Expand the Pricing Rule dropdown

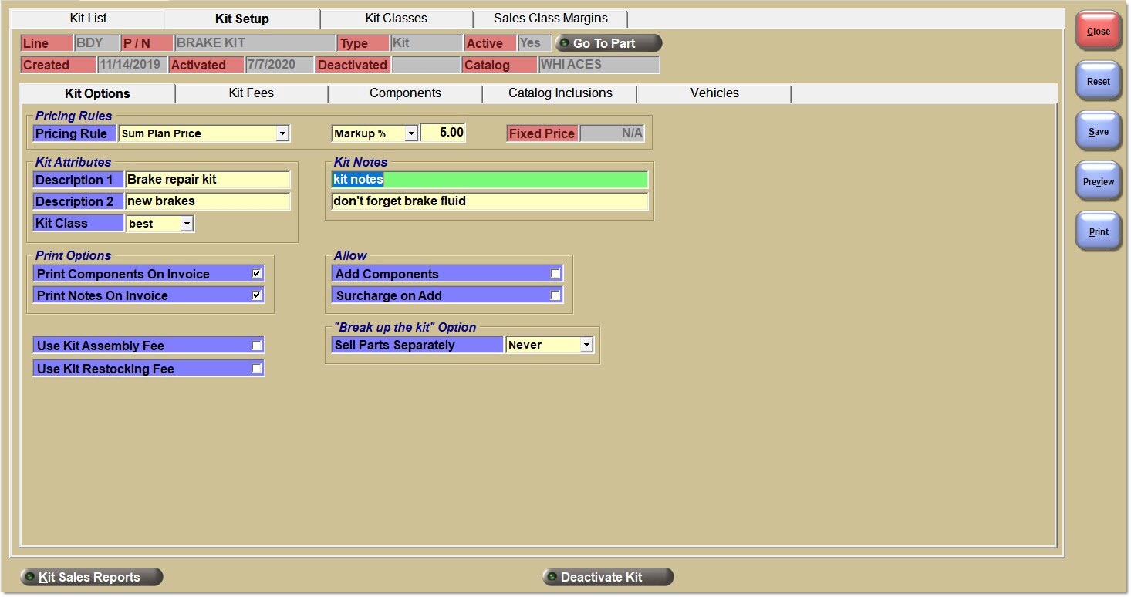click(282, 133)
